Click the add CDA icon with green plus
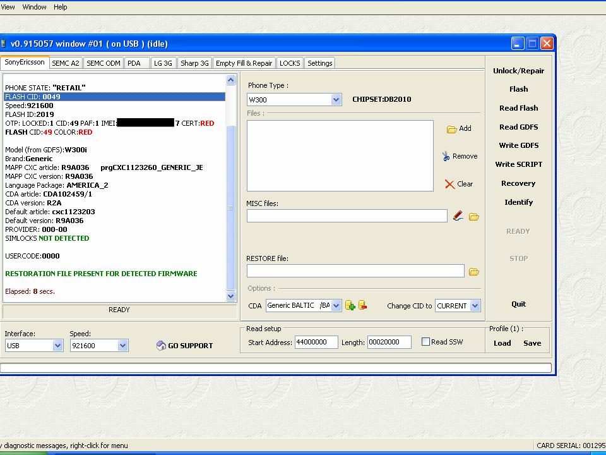 [350, 305]
